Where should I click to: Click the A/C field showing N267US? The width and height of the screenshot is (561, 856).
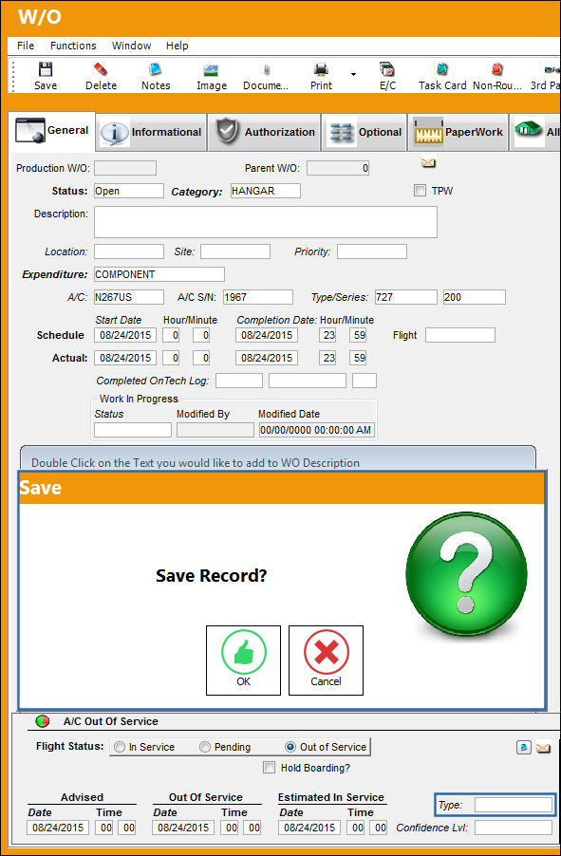tap(128, 297)
